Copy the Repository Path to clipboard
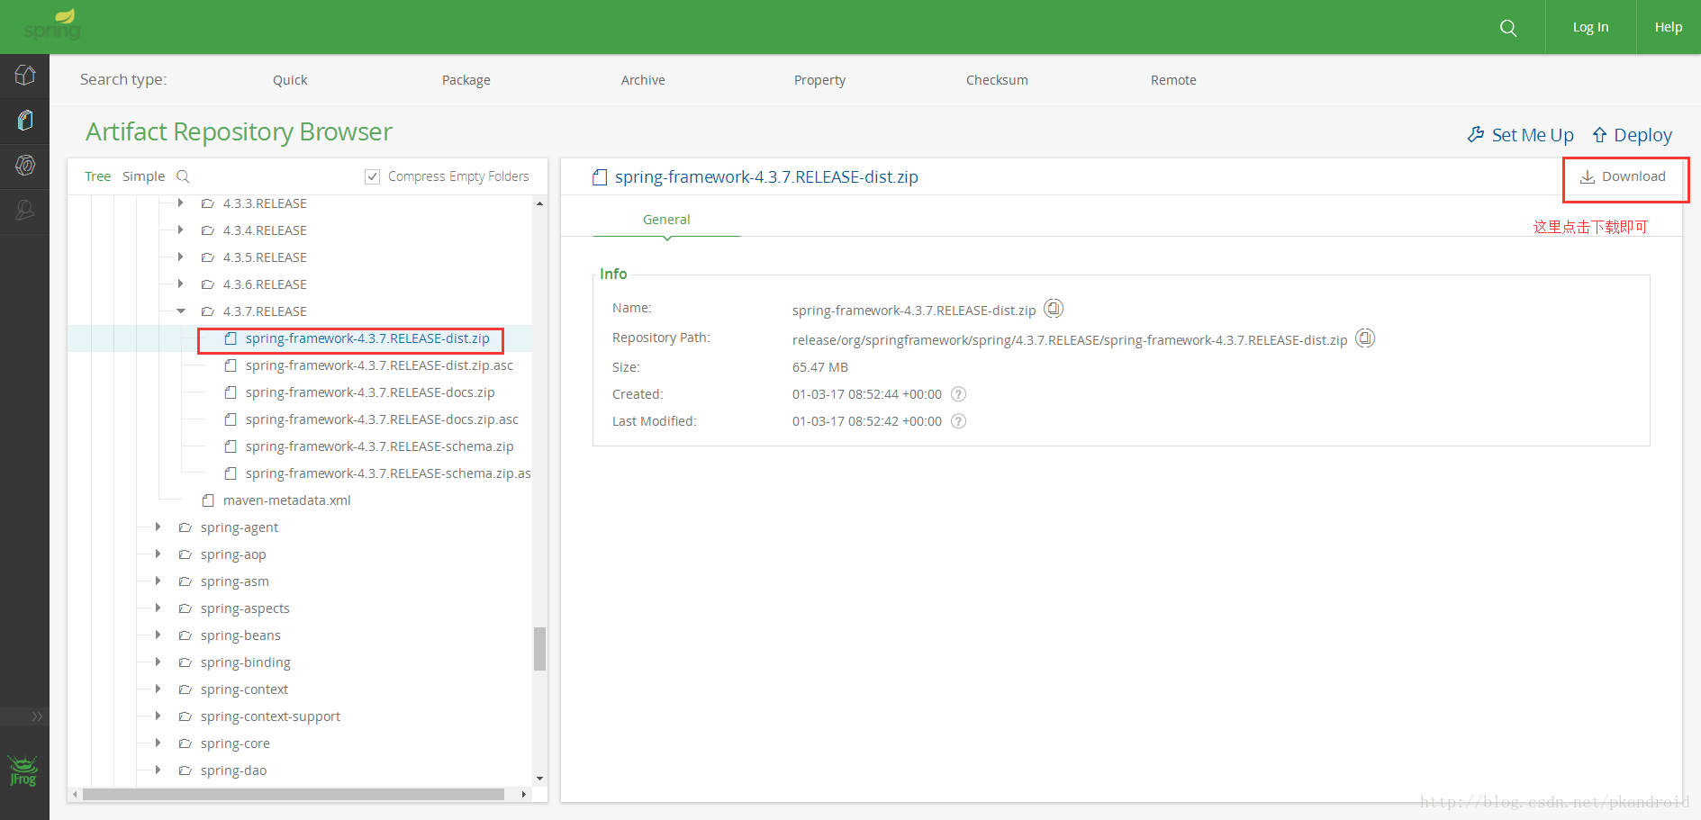Screen dimensions: 1701x820 click(1365, 338)
